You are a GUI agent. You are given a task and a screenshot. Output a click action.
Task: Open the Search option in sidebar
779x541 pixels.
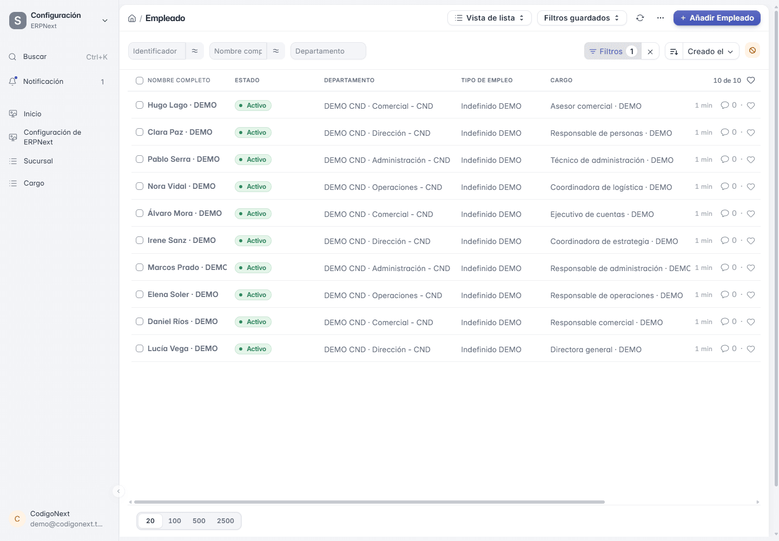[x=58, y=57]
